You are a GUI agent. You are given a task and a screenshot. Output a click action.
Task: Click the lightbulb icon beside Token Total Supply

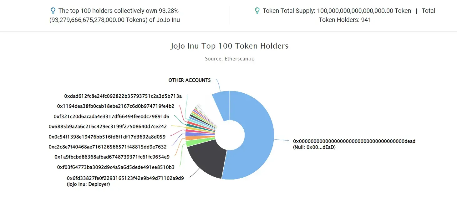(257, 11)
